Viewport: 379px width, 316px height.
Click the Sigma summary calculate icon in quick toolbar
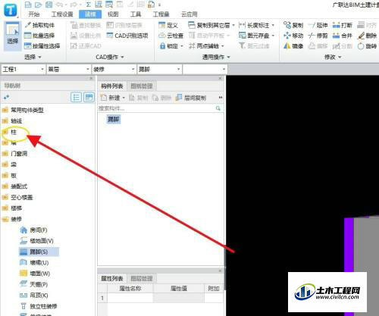88,5
